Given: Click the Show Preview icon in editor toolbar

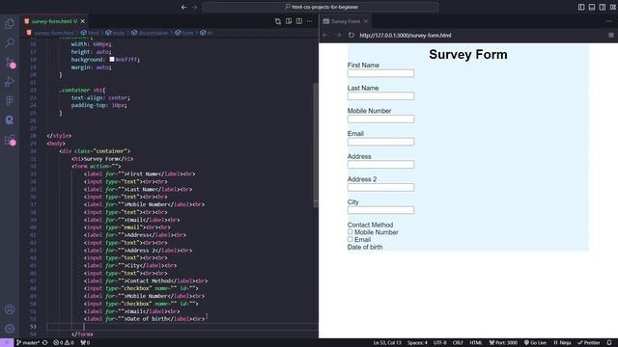Looking at the screenshot, I should coord(289,21).
